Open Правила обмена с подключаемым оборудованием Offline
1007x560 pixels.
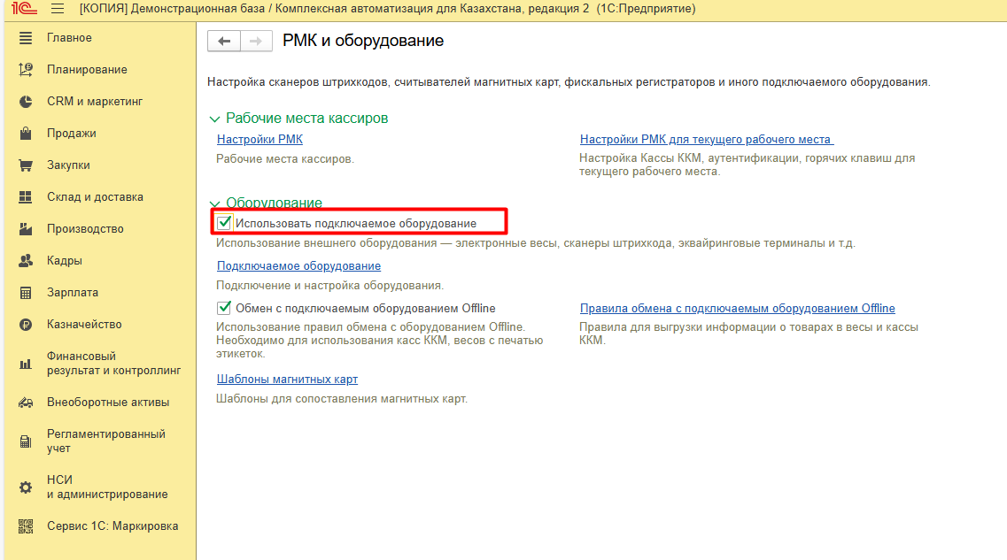pyautogui.click(x=737, y=309)
